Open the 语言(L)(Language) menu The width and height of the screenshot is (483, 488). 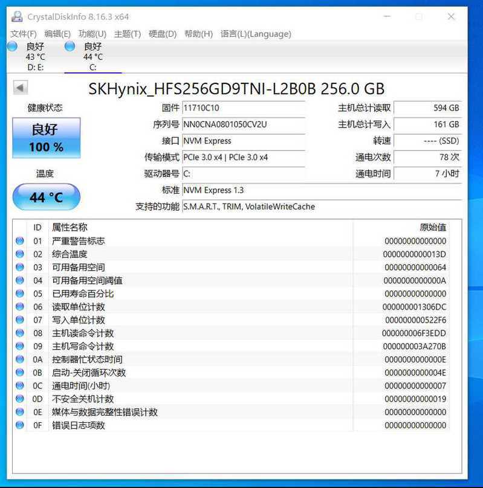pyautogui.click(x=256, y=34)
